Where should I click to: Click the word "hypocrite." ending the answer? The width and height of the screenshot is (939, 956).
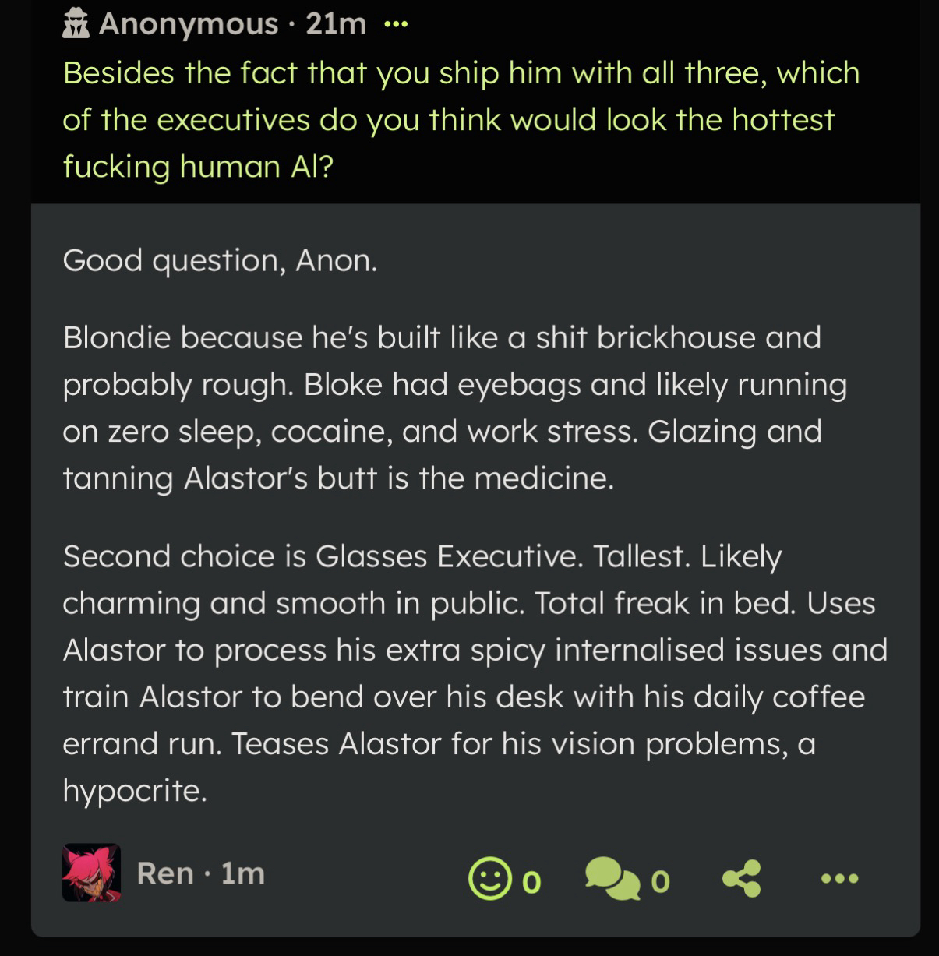tap(135, 790)
